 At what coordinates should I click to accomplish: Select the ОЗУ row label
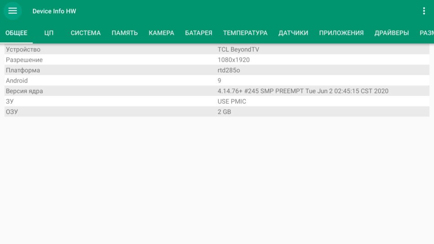pos(12,111)
